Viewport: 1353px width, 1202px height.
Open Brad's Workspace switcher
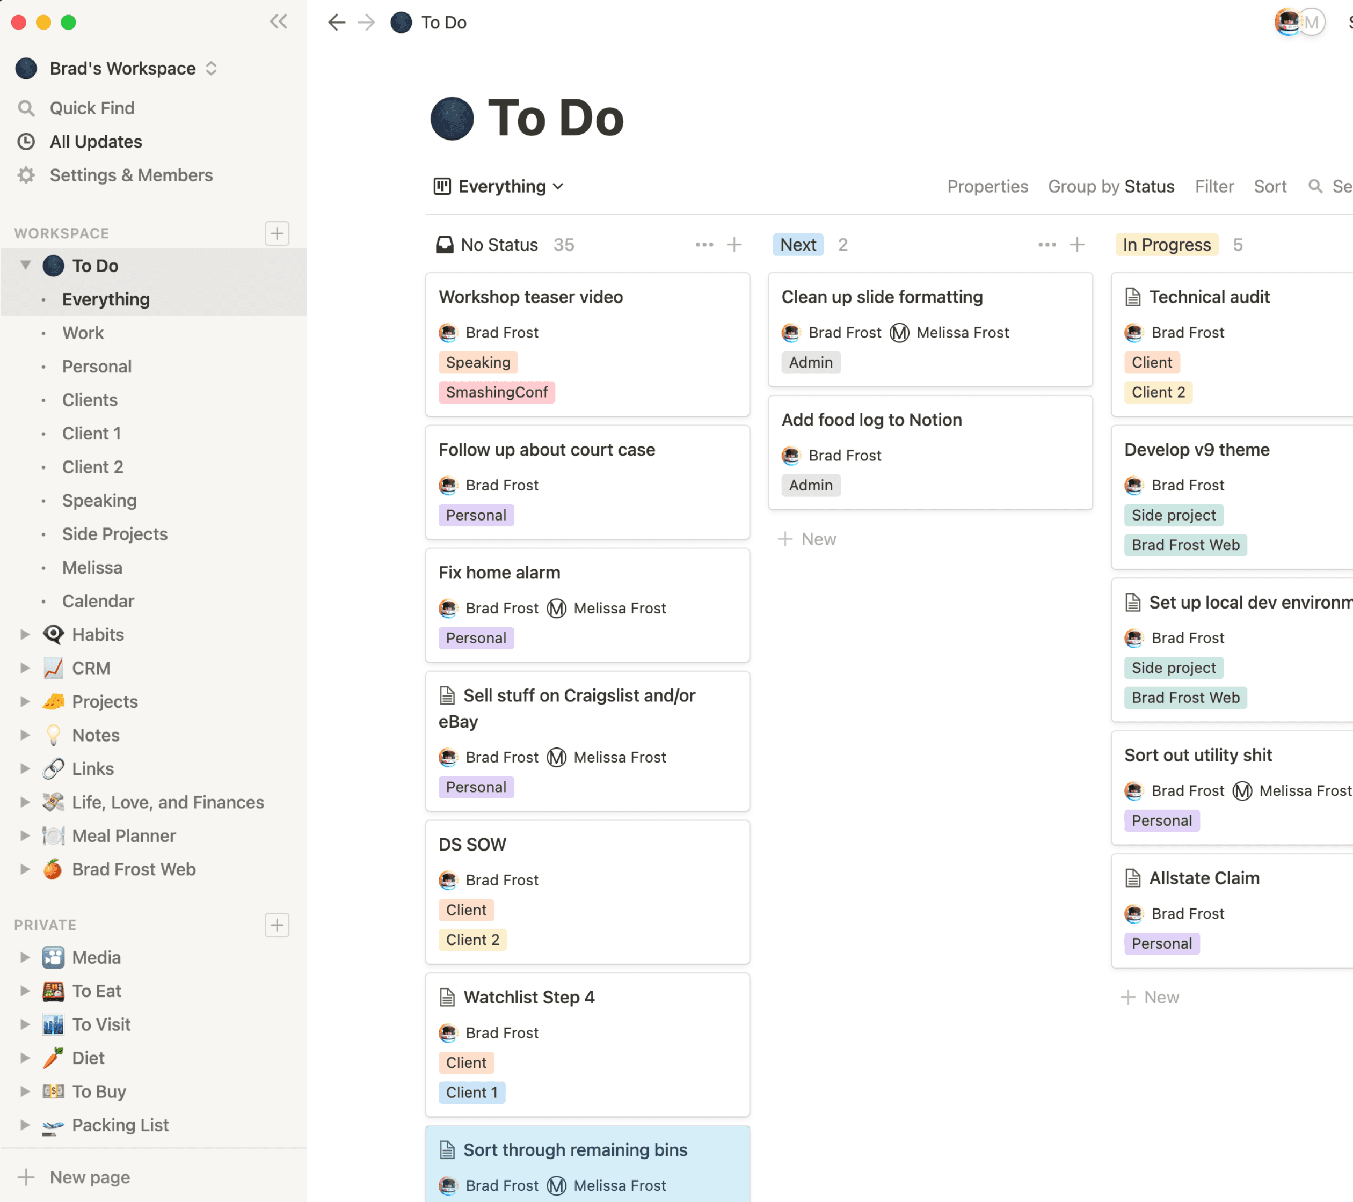tap(122, 68)
